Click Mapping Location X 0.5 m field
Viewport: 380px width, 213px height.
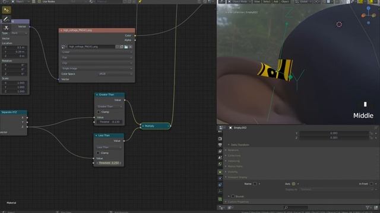14,47
